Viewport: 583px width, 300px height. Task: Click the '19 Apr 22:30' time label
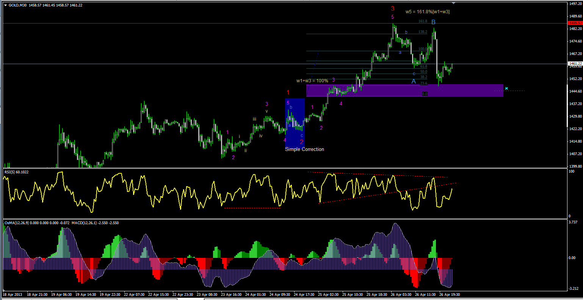[110, 294]
